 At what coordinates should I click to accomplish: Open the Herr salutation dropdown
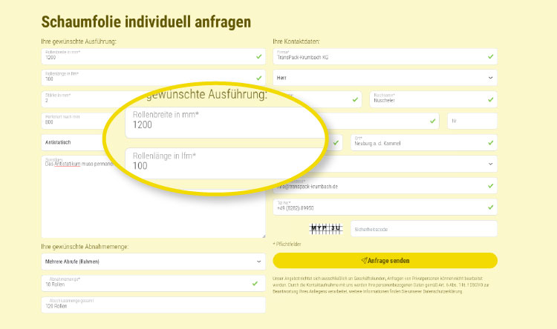(385, 78)
